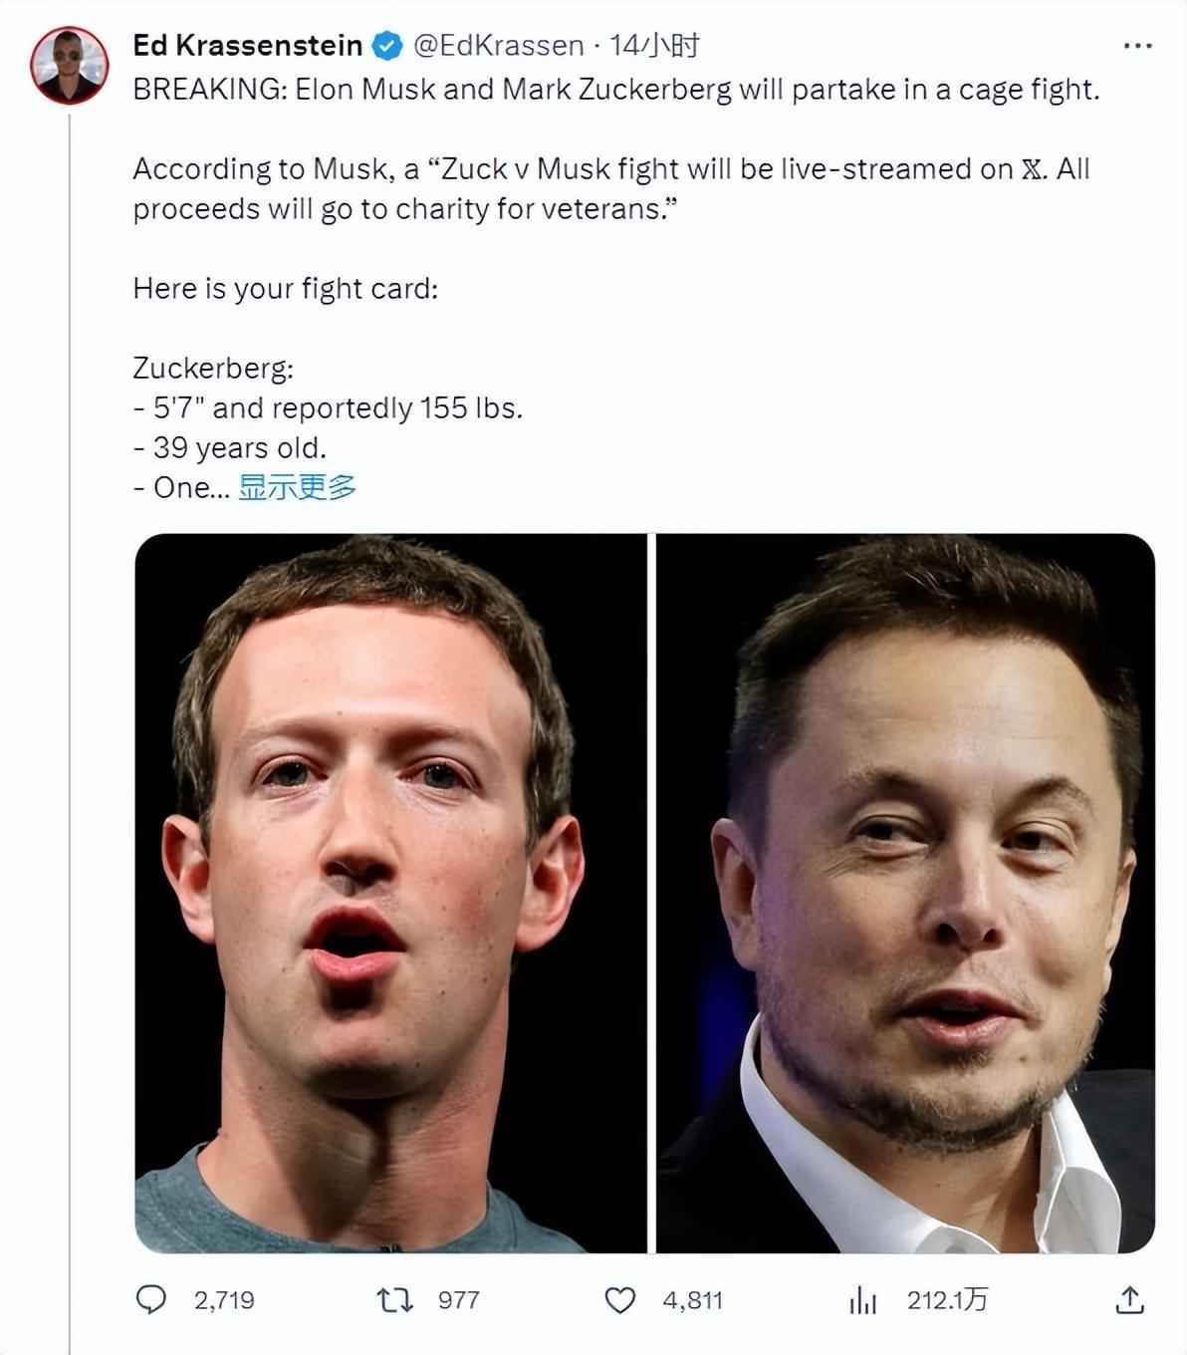Click the 212.1万 views count
The width and height of the screenshot is (1187, 1355).
(947, 1299)
